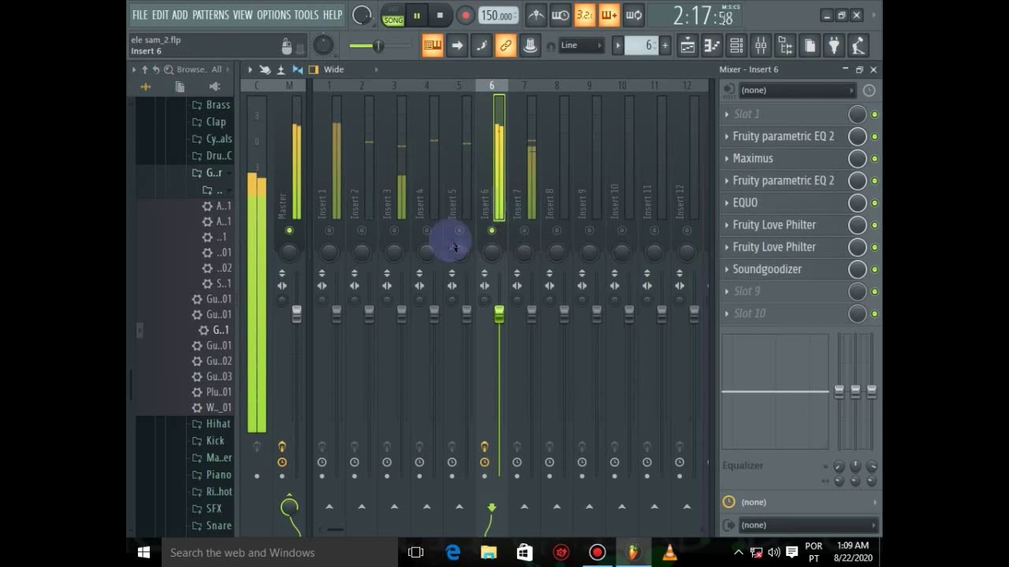
Task: Toggle the metronome icon
Action: (x=535, y=15)
